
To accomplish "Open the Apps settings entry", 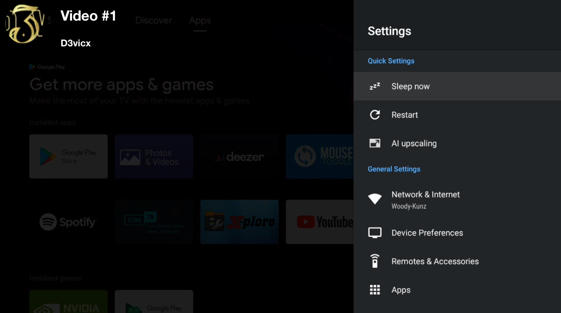I will click(457, 290).
